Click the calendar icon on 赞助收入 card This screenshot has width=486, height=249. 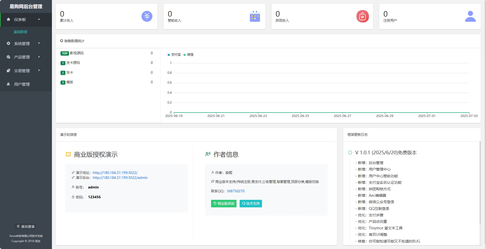255,16
